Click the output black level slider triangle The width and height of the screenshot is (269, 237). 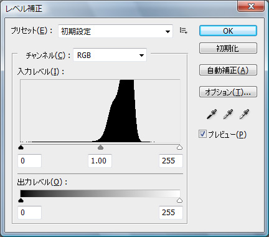tap(21, 200)
